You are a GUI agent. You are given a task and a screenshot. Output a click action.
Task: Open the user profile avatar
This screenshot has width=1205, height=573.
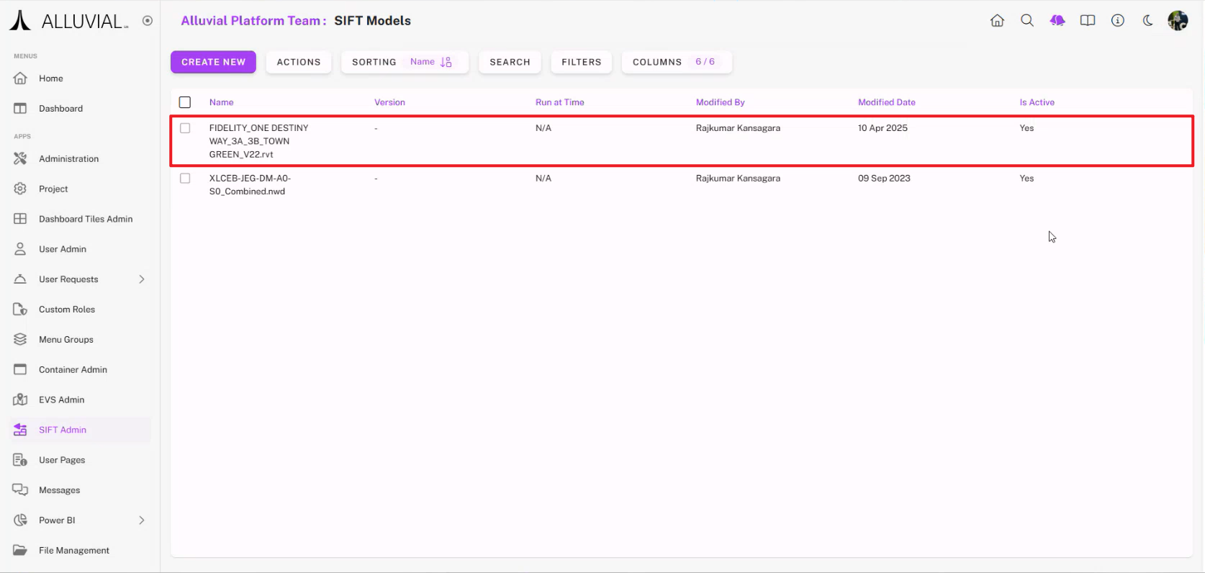tap(1178, 21)
